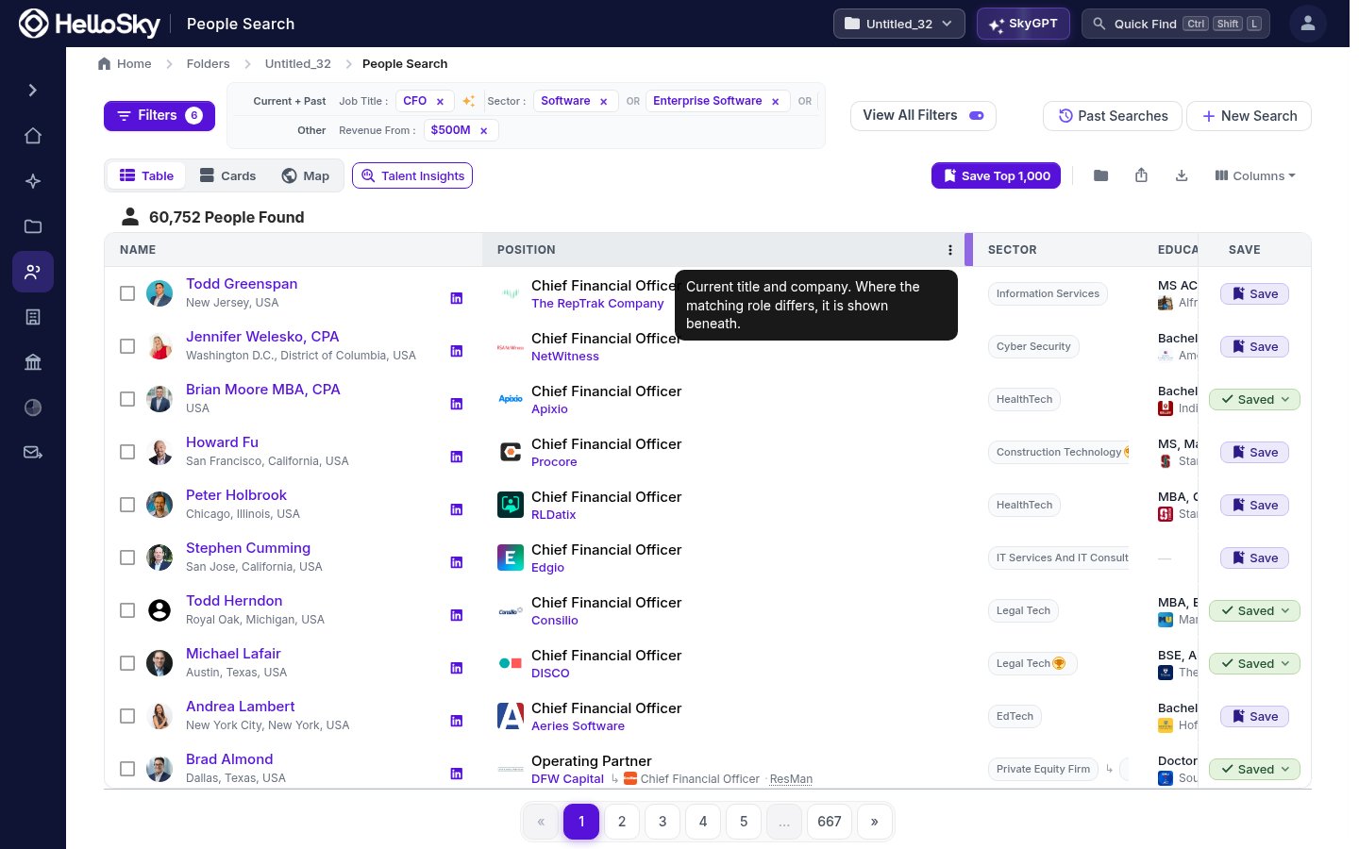
Task: Switch to Table view tab
Action: pos(146,175)
